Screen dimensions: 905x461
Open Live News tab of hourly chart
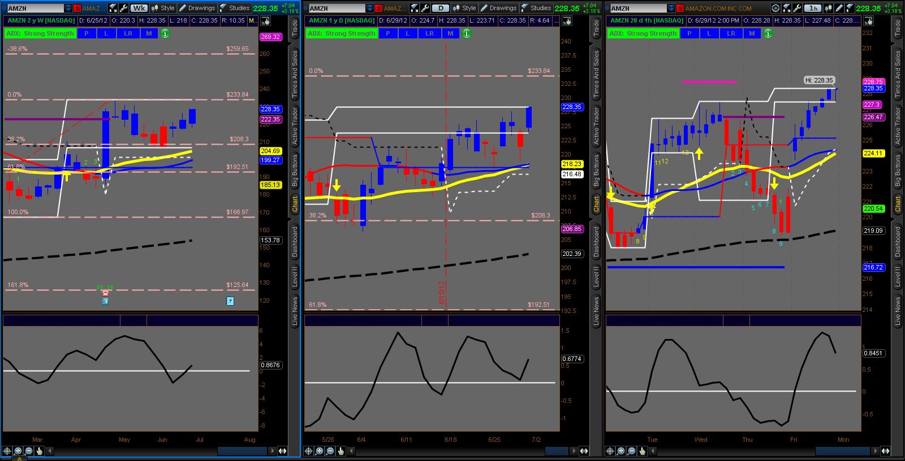click(898, 311)
